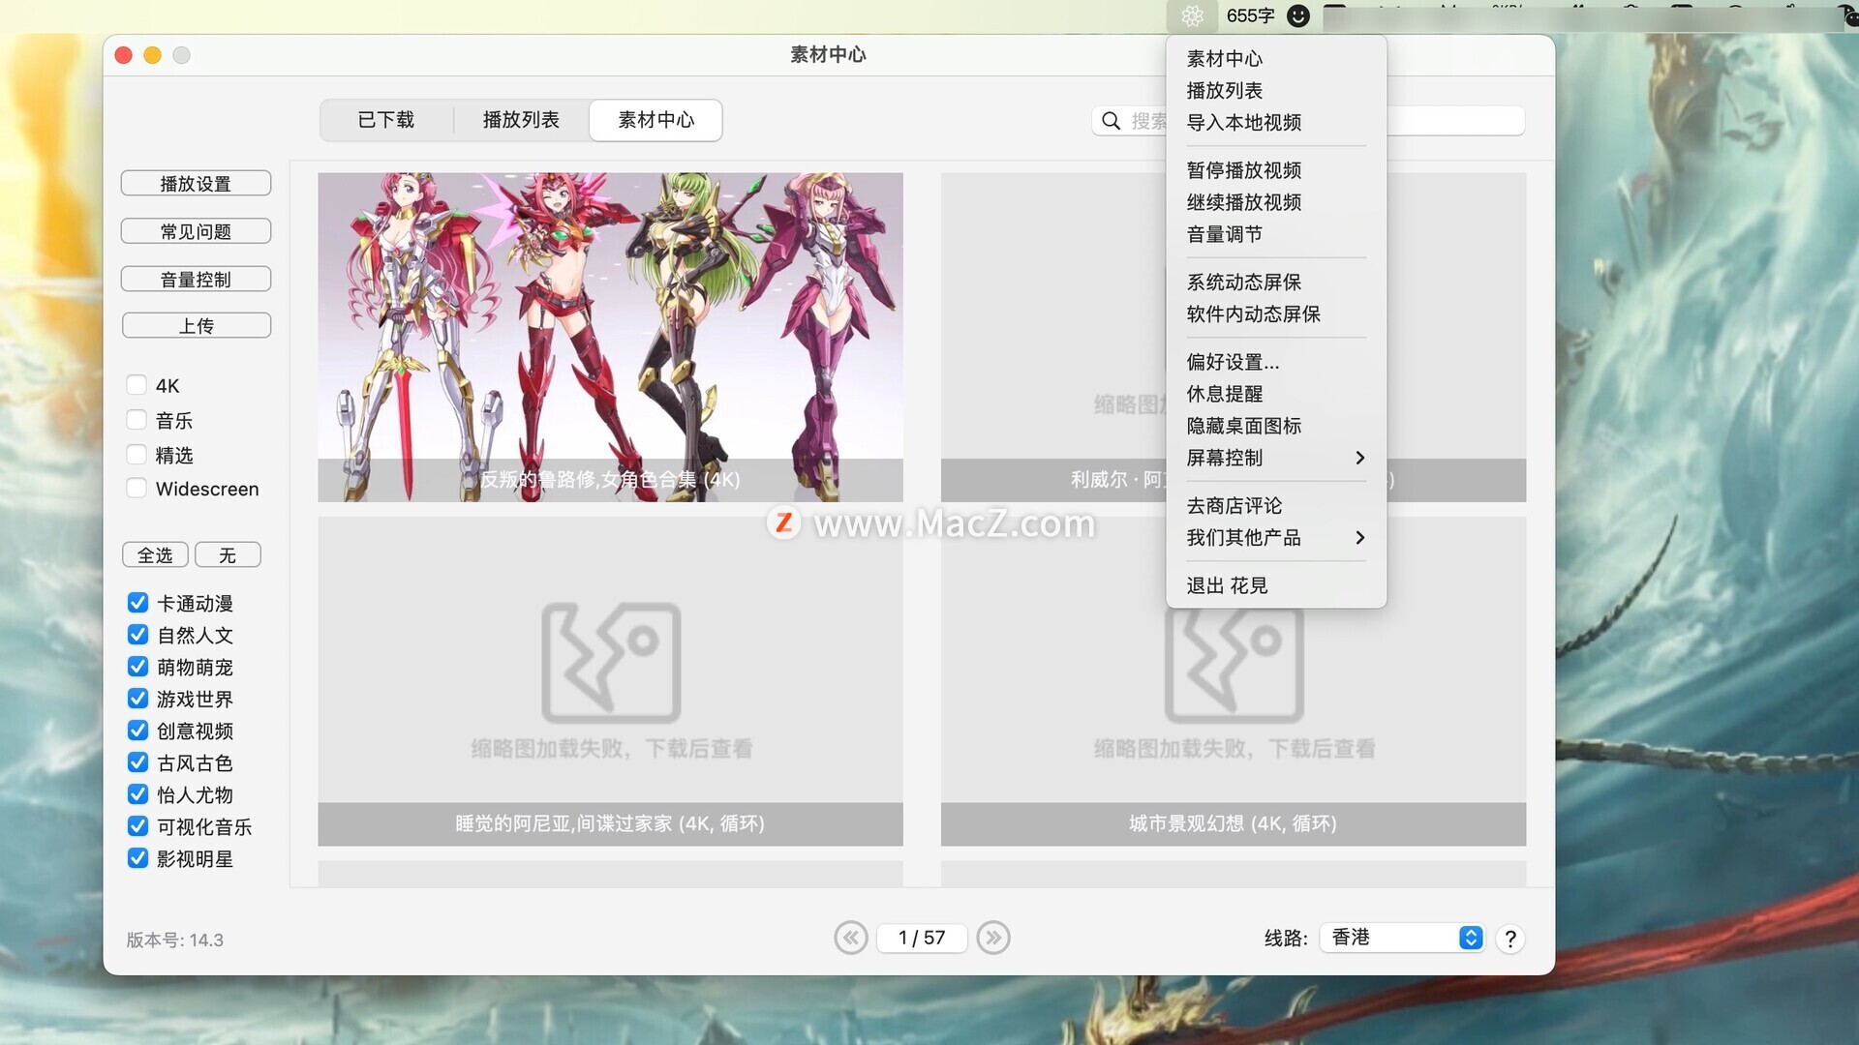Click the search magnifier icon
Image resolution: width=1859 pixels, height=1045 pixels.
coord(1111,121)
